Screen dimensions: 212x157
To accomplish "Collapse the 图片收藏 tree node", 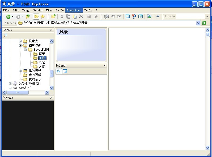I will [20, 45].
